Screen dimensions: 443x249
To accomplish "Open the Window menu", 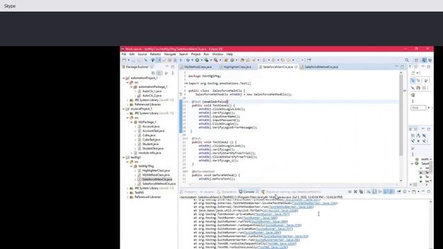I will coord(217,54).
